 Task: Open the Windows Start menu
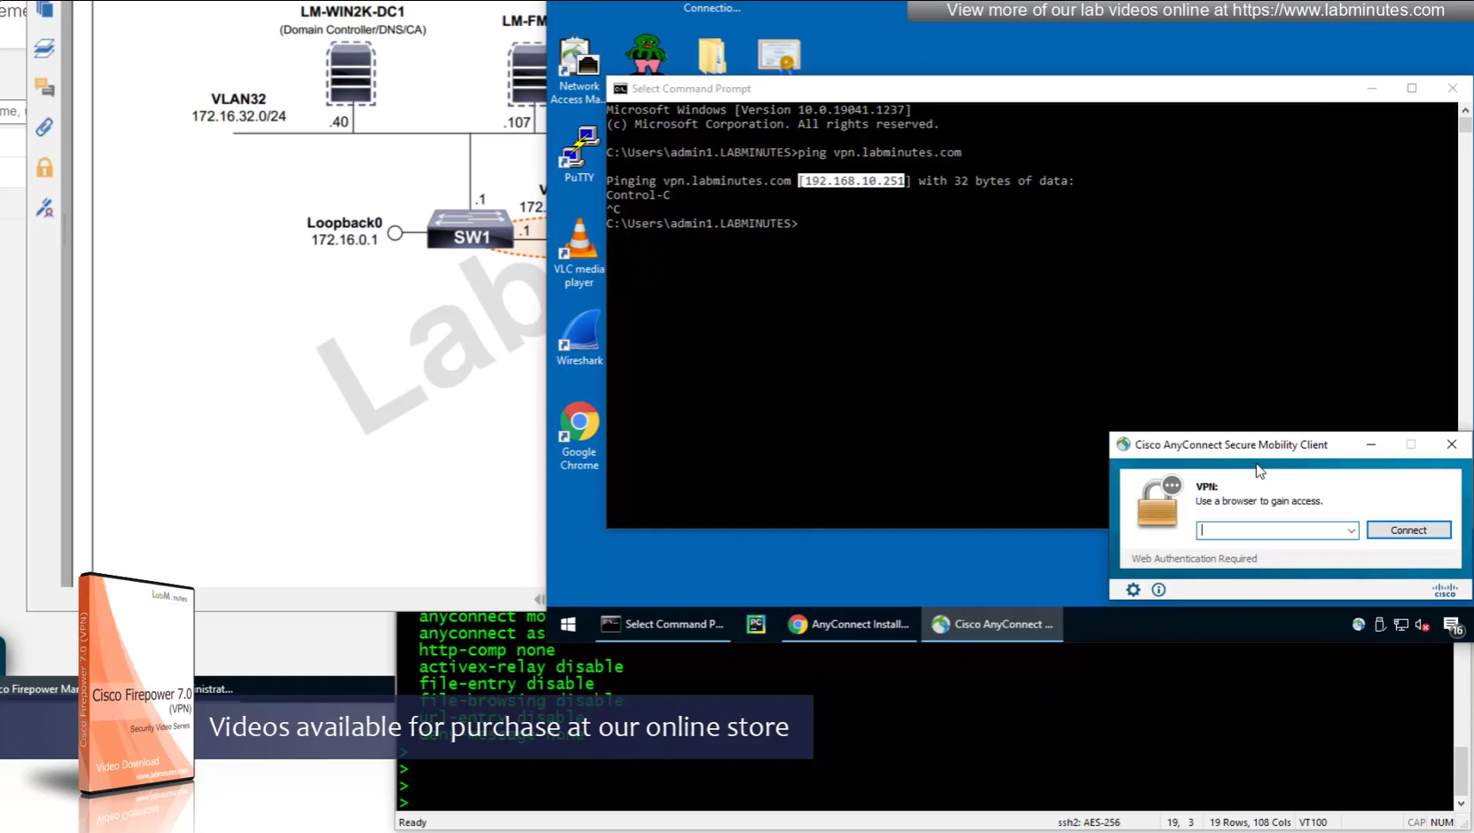(x=568, y=625)
